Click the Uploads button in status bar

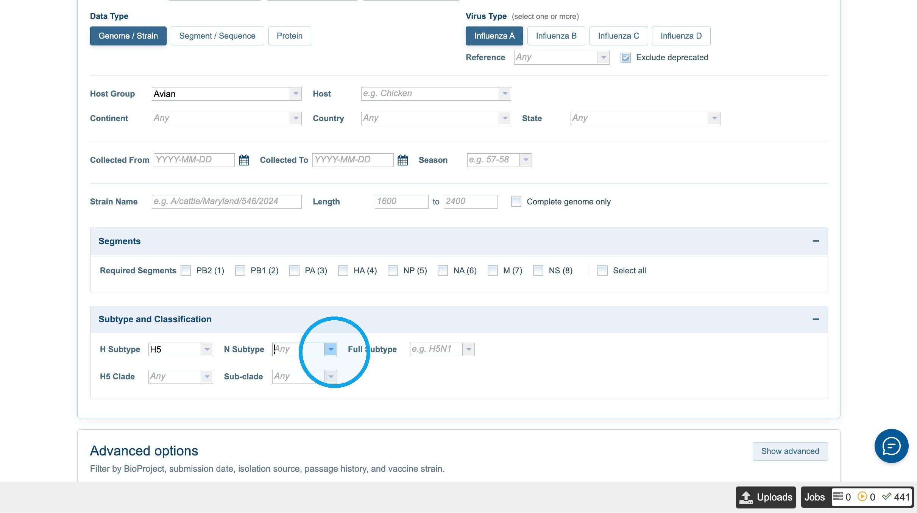(766, 497)
